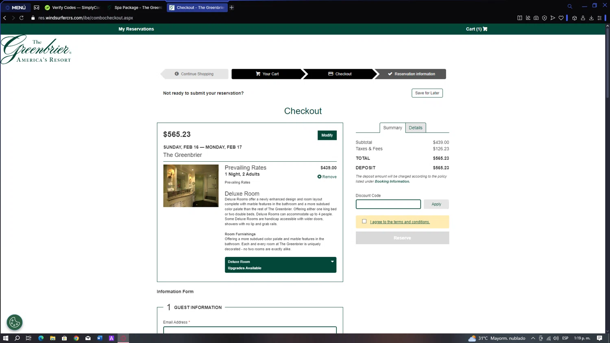Switch to the Spa Package tab
The height and width of the screenshot is (343, 610).
135,7
